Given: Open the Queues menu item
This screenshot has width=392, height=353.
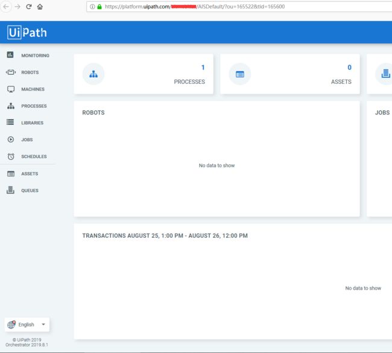Looking at the screenshot, I should coord(30,191).
